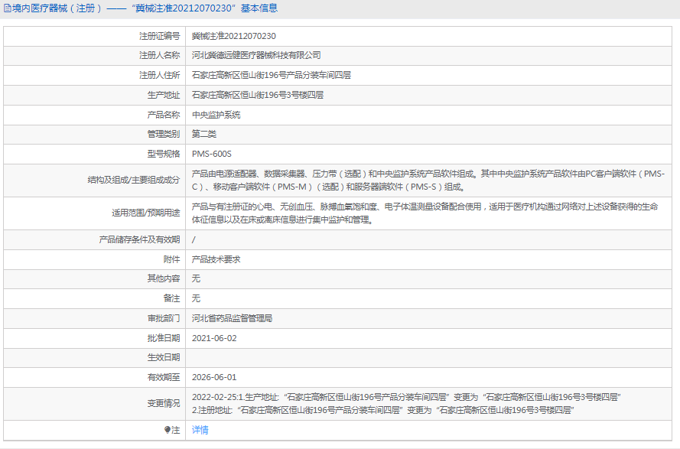Click the intended use description text

(x=425, y=213)
